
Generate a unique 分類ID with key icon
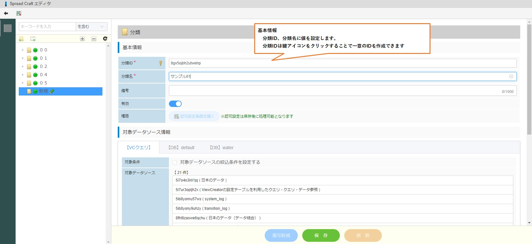click(161, 63)
